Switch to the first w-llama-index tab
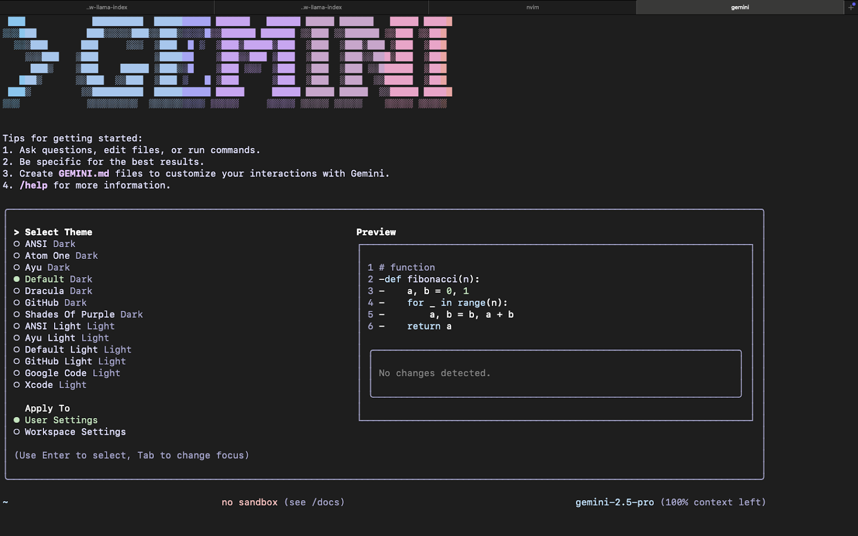 coord(107,7)
